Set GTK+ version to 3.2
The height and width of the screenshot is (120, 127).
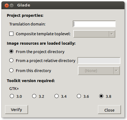[34, 96]
